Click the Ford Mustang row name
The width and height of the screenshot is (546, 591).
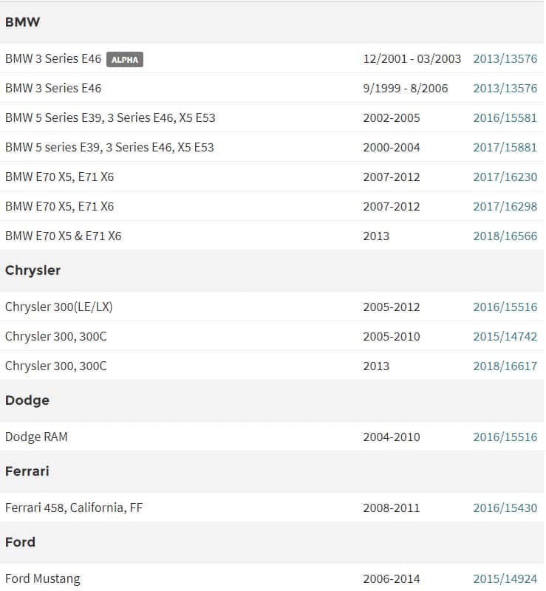point(42,579)
